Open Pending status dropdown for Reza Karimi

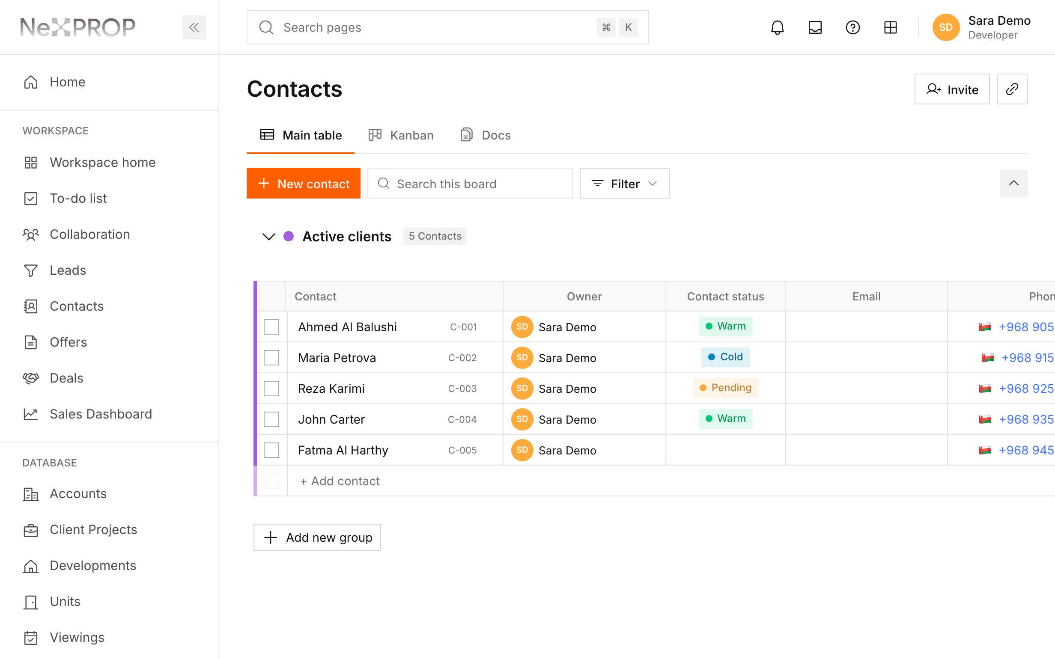point(725,388)
